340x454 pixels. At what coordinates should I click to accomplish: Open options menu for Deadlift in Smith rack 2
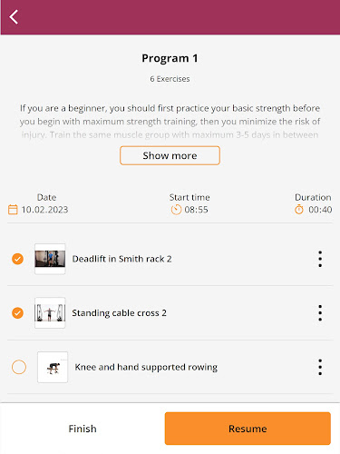(x=320, y=259)
